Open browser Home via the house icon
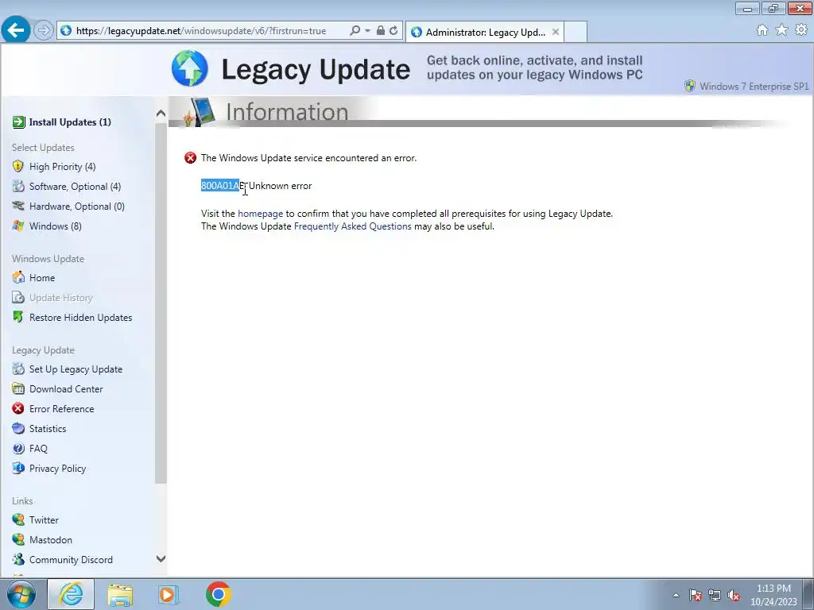 [x=762, y=30]
